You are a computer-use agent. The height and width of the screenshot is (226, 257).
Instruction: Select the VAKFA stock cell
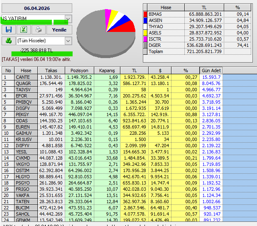(x=26, y=195)
